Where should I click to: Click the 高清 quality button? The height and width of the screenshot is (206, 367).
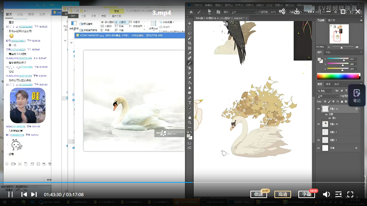pyautogui.click(x=283, y=194)
